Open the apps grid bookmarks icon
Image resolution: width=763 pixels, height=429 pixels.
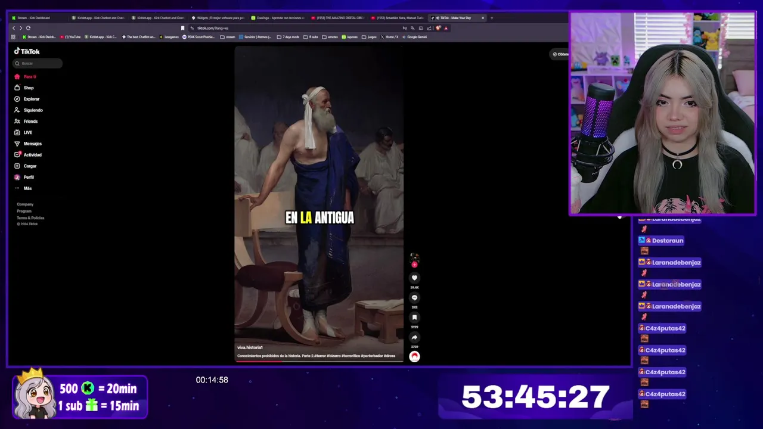point(13,37)
